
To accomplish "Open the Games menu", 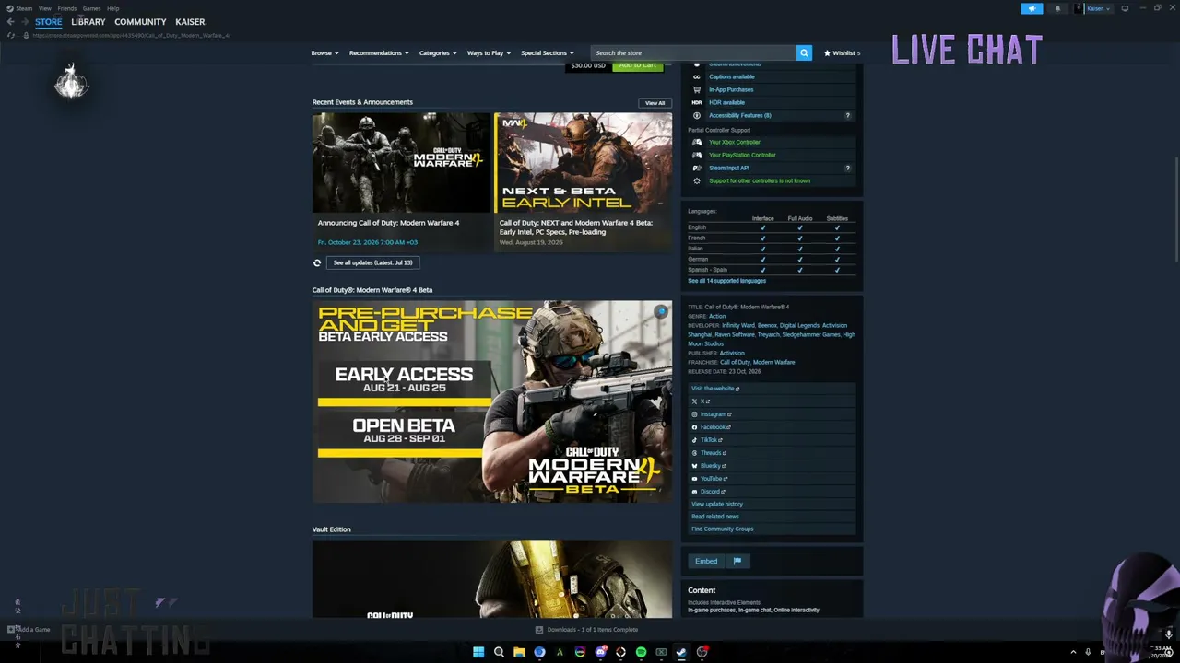I will (x=91, y=8).
